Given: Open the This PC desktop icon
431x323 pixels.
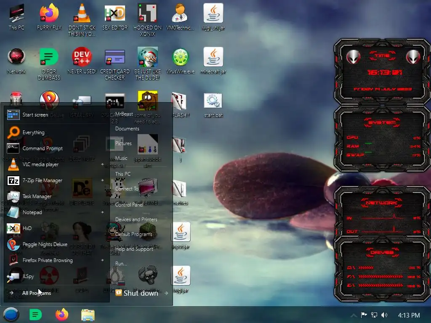Looking at the screenshot, I should (16, 17).
